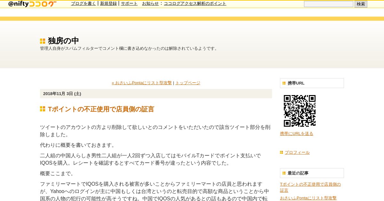
Task: Click the grid icon beside プロフィール
Action: pos(282,153)
